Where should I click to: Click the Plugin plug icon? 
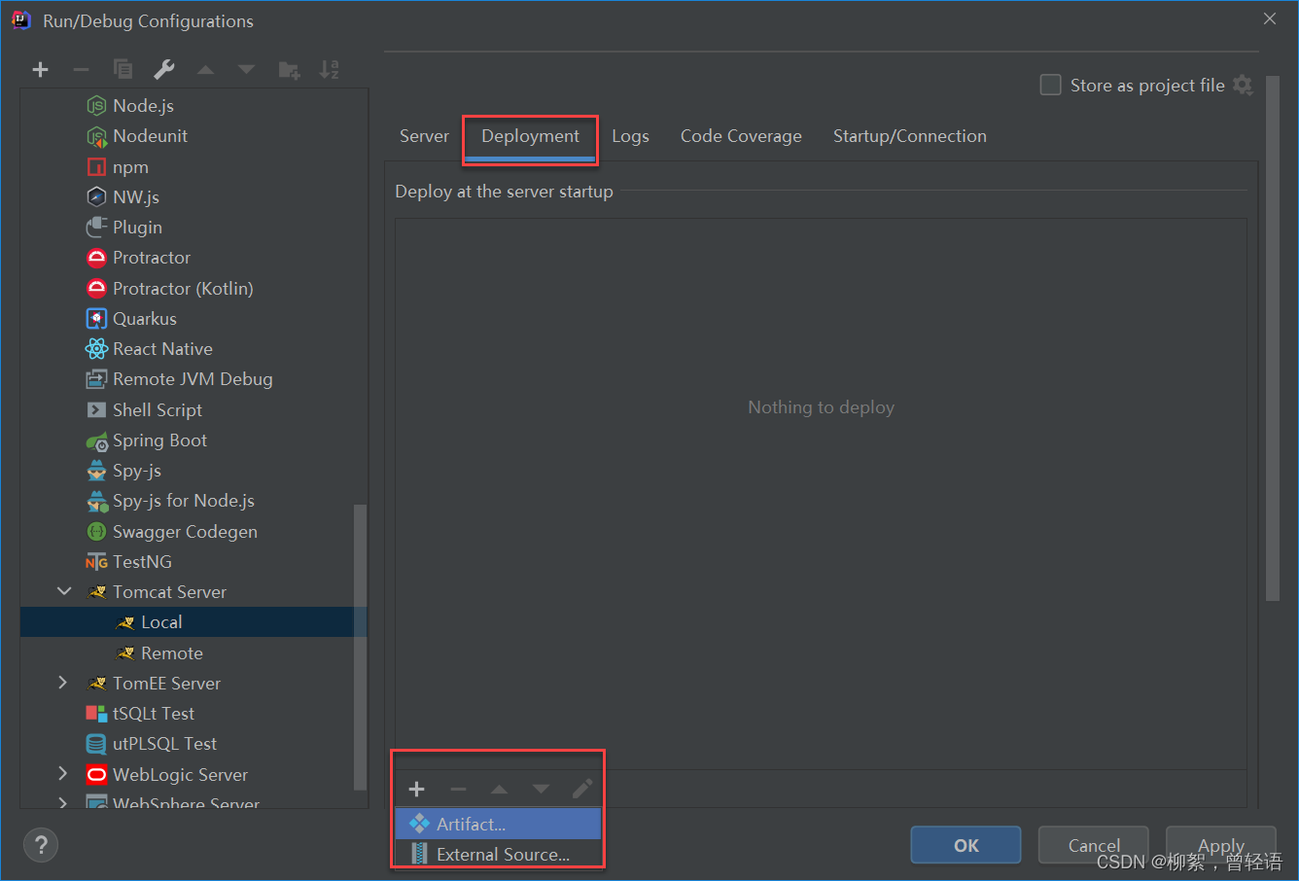click(96, 228)
